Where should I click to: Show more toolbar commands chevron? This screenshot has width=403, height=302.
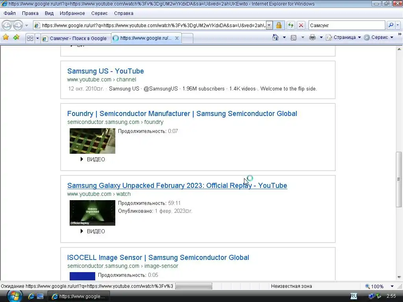tap(400, 34)
